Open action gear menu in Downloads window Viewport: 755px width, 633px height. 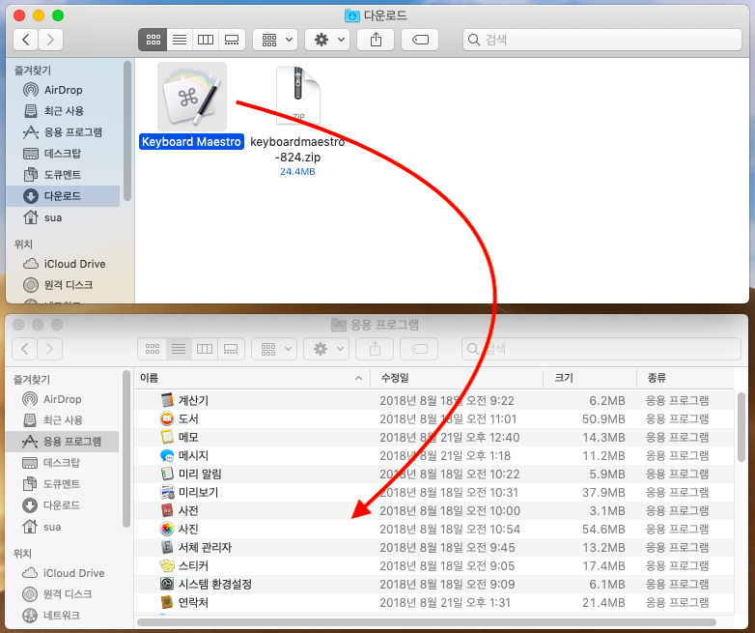(327, 40)
